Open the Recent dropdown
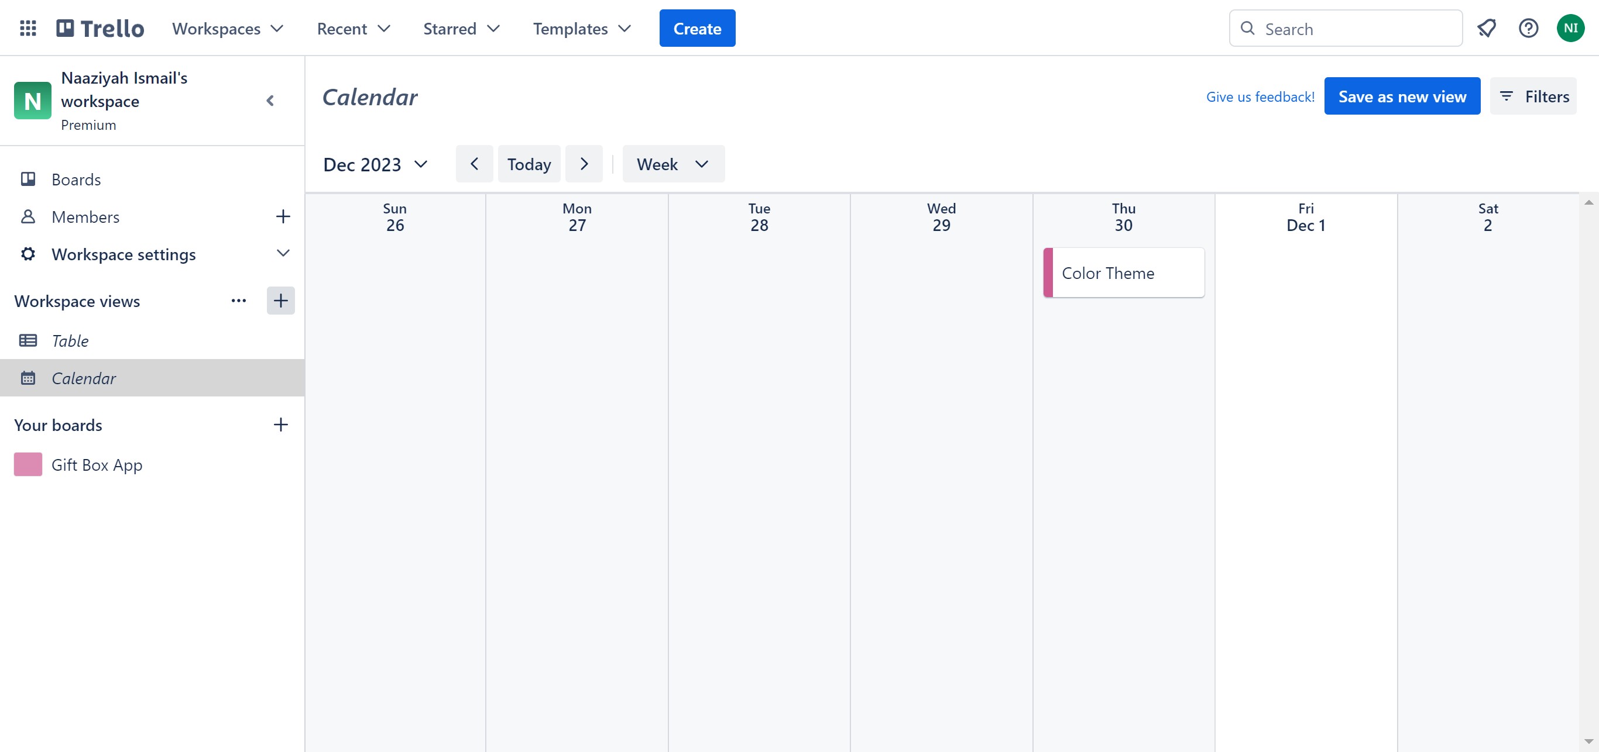 click(353, 29)
